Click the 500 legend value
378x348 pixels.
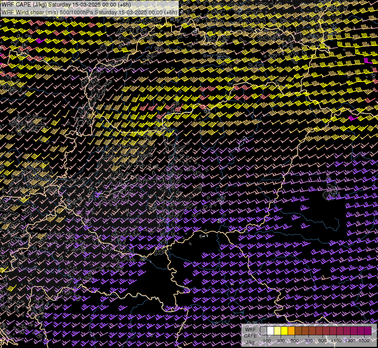[295, 341]
